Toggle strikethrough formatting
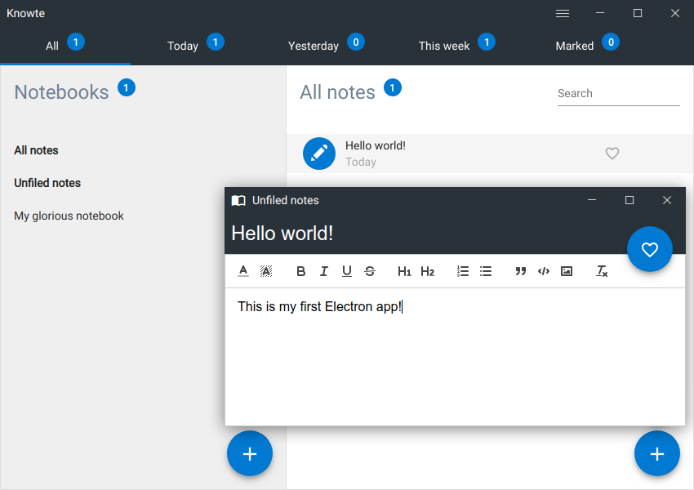 coord(370,271)
